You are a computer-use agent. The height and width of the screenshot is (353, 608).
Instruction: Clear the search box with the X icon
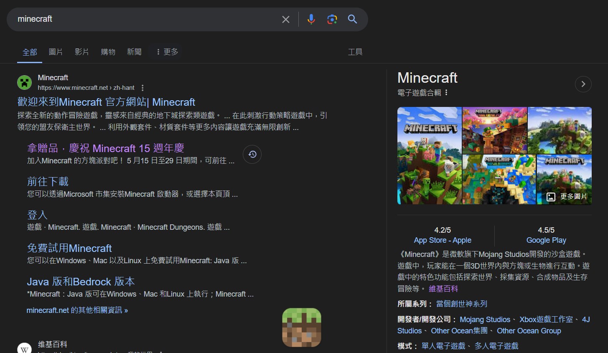click(x=286, y=19)
